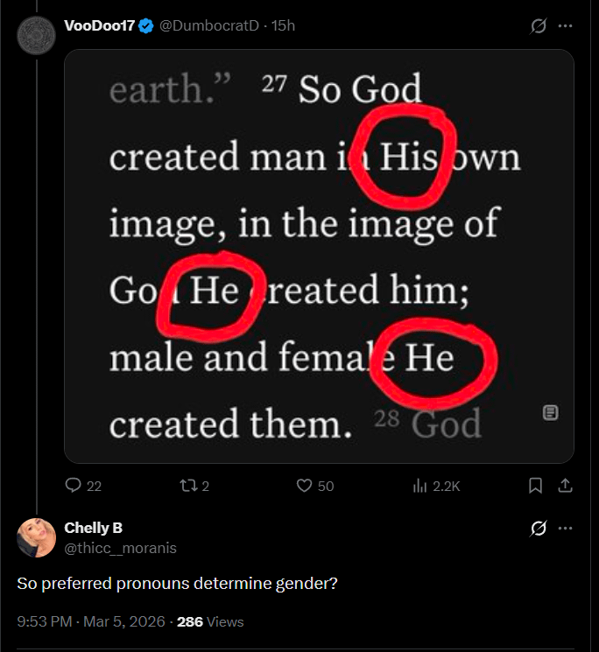Open Chelly B's profile avatar
Screen dimensions: 599x652
(36, 537)
